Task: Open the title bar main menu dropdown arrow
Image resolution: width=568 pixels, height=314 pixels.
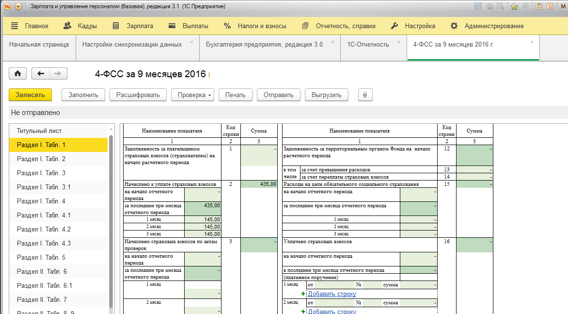Action: tap(18, 6)
